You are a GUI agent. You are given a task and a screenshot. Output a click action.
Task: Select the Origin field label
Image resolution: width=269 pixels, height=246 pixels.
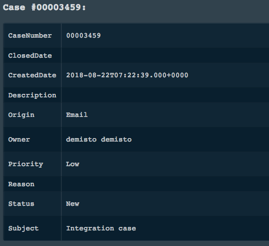tap(21, 115)
